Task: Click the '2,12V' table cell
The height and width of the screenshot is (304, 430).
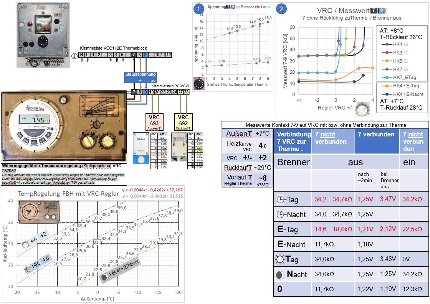Action: coord(388,229)
